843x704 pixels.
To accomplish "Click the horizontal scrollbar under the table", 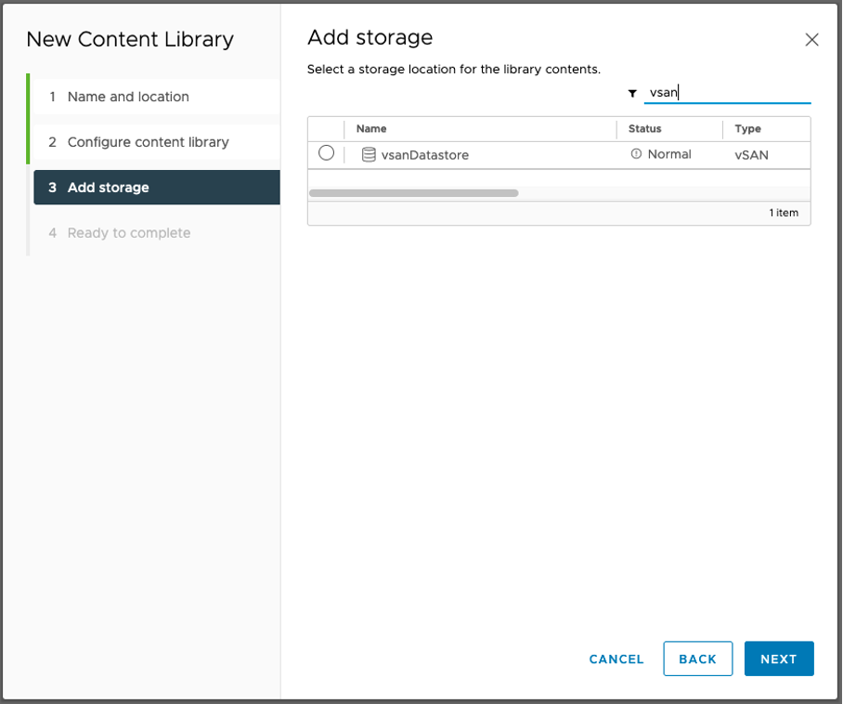I will tap(413, 192).
